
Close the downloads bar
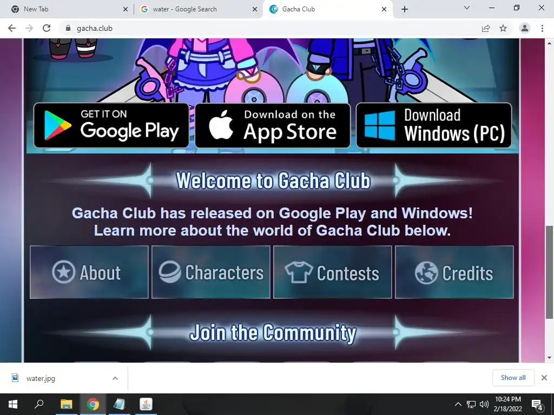(544, 378)
